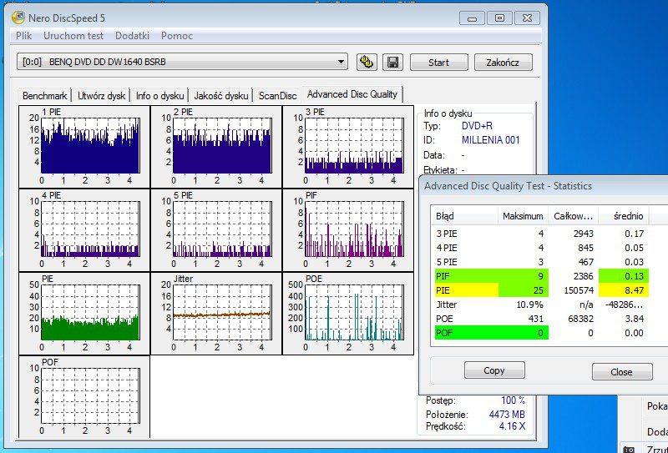Click the Nero DiscSpeed app icon in title bar
Viewport: 668px width, 453px height.
click(x=18, y=18)
